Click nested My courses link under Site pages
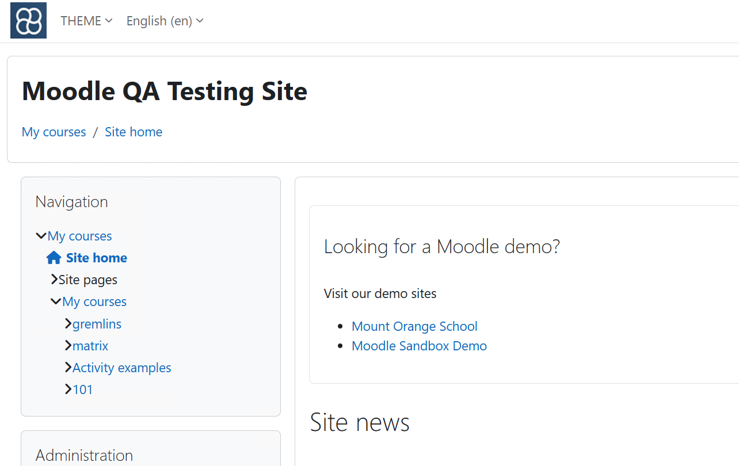The width and height of the screenshot is (739, 466). 94,301
